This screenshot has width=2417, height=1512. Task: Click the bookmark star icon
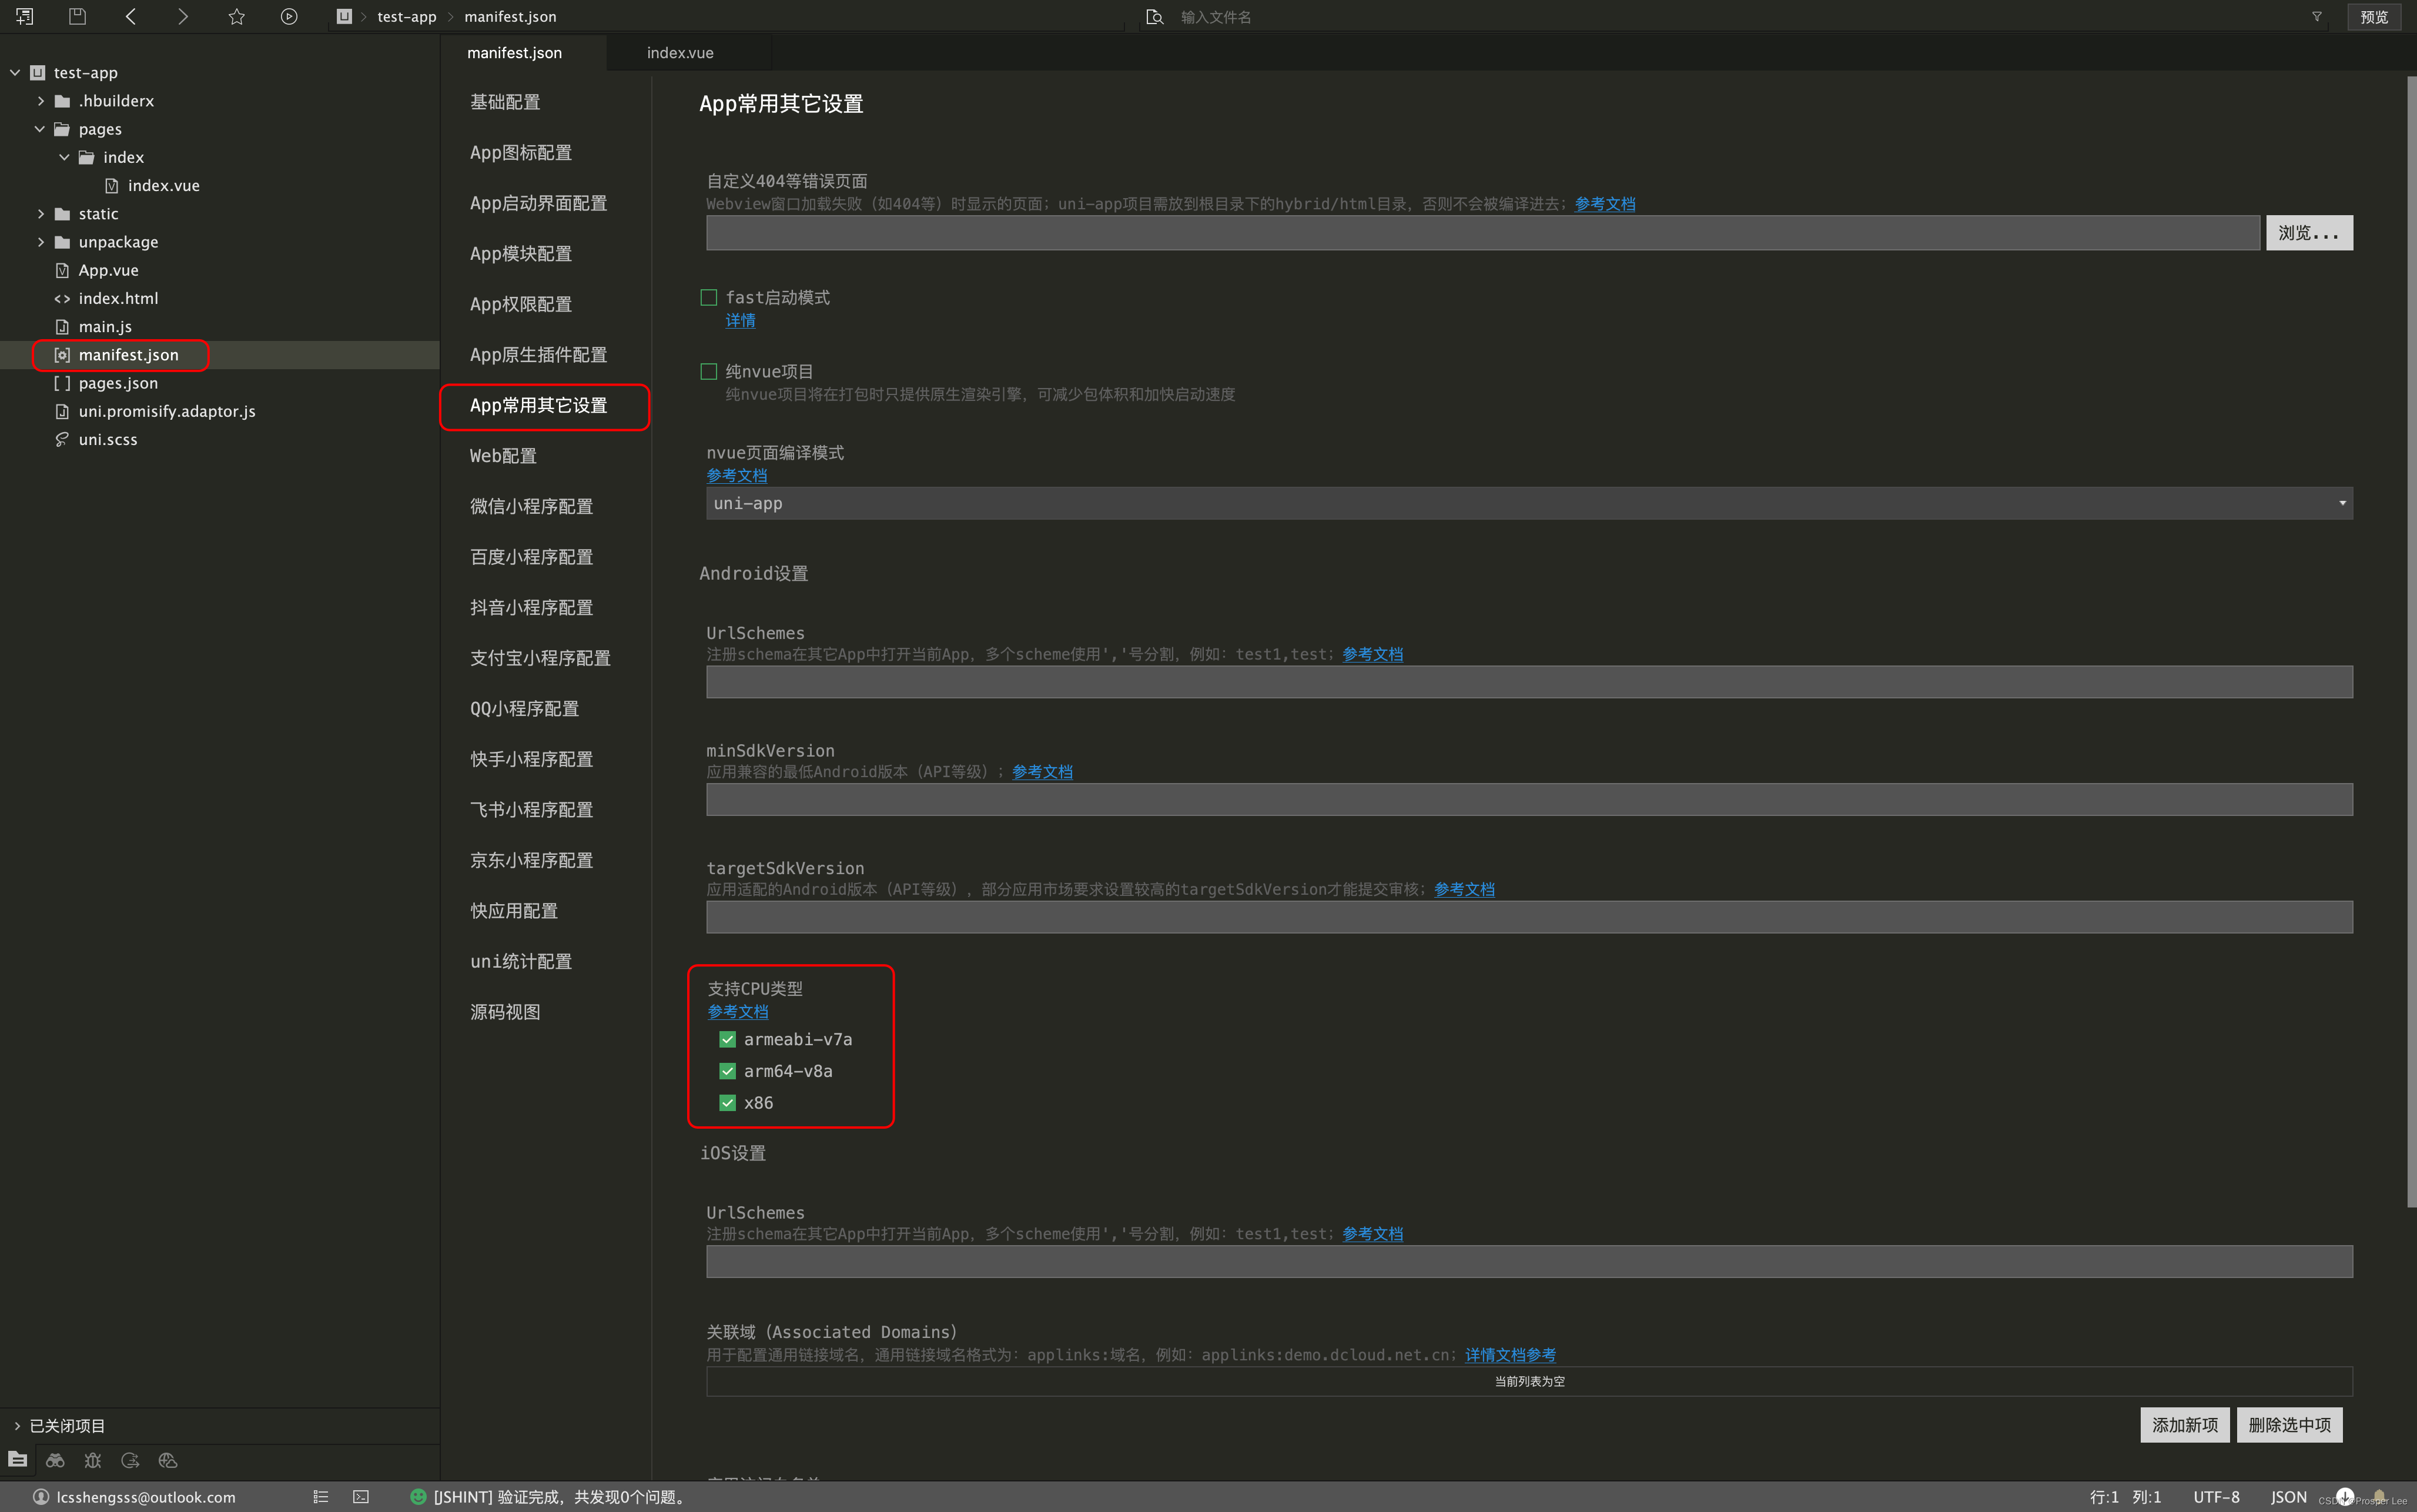(x=237, y=16)
